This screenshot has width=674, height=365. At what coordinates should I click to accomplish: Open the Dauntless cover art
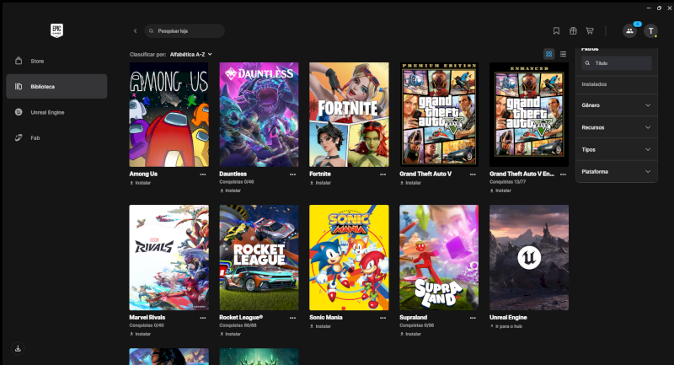pyautogui.click(x=259, y=115)
